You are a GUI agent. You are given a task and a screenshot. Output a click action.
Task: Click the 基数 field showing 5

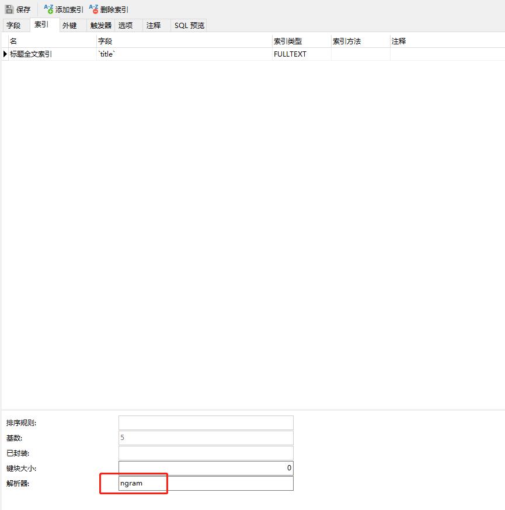206,438
